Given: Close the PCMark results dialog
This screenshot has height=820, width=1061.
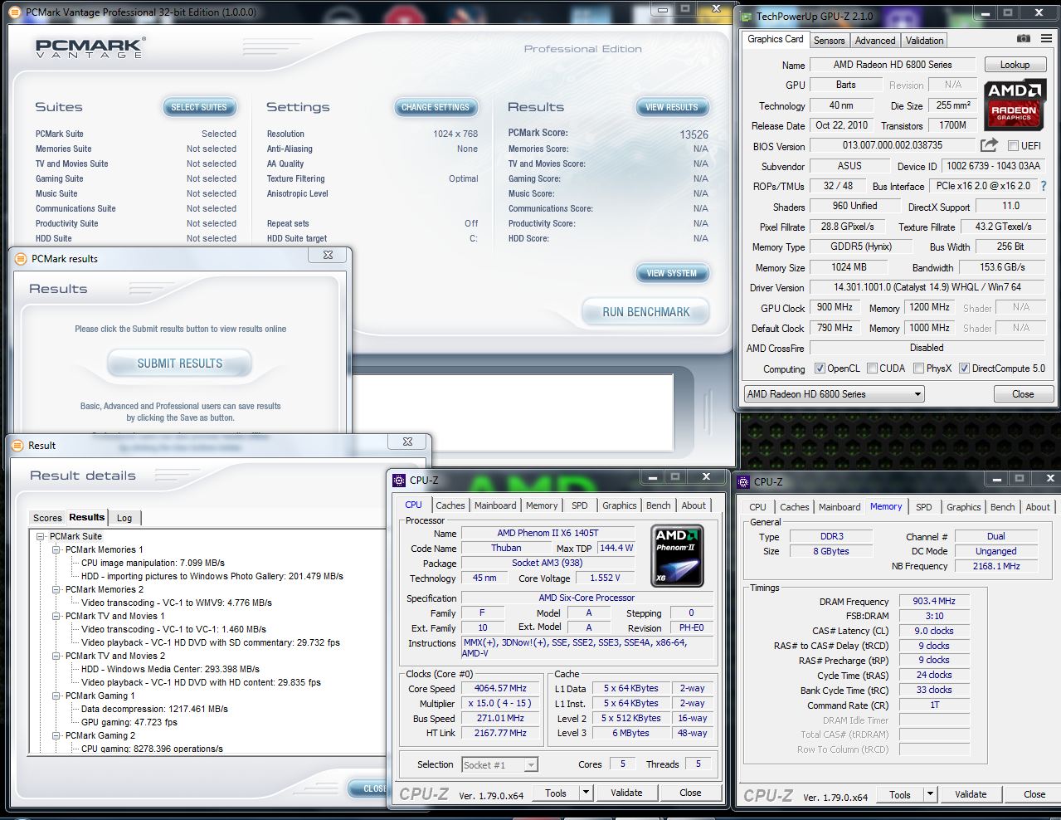Looking at the screenshot, I should pyautogui.click(x=328, y=256).
